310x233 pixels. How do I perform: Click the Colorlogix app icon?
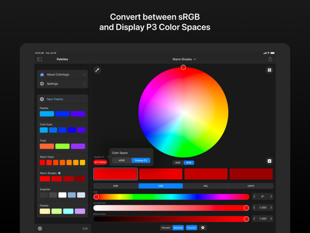42,74
